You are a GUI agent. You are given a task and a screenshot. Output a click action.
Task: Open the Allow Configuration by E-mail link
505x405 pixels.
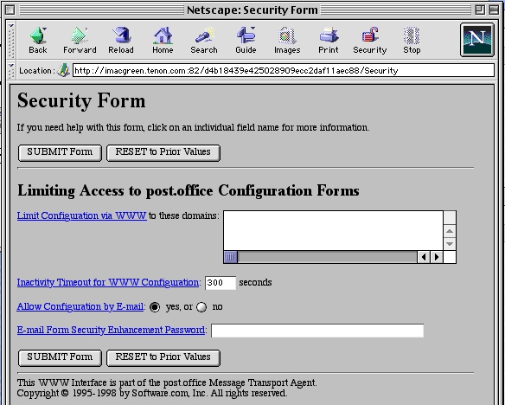pos(80,306)
